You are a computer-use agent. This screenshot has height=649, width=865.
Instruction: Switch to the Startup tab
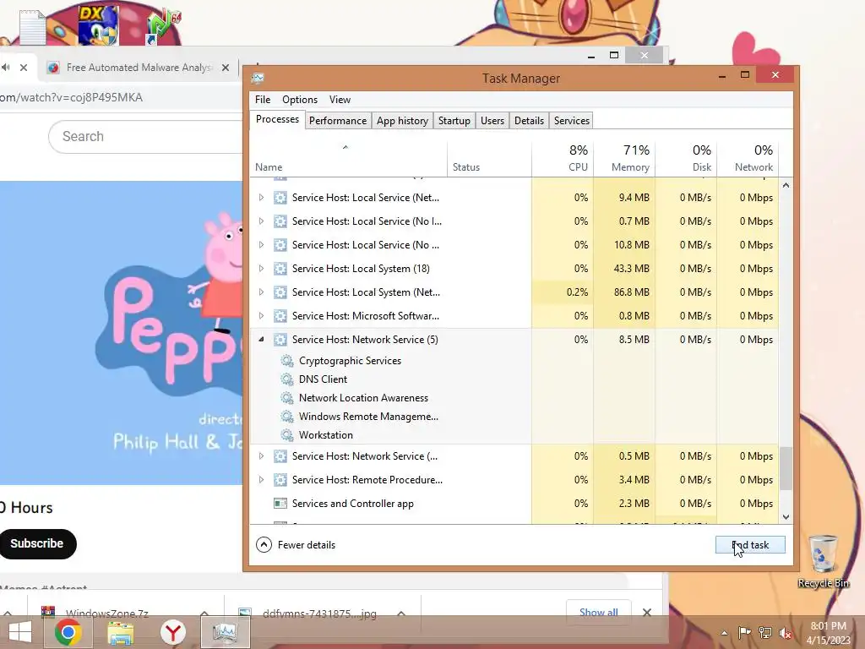454,121
